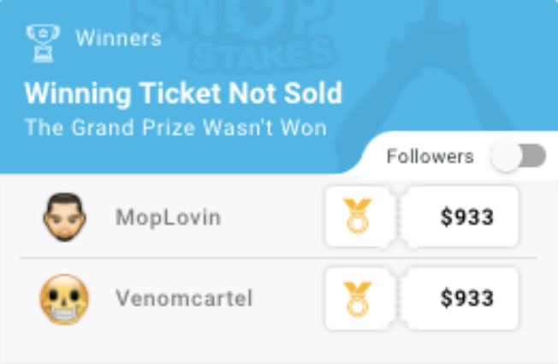Click MopLovin's $933 prize amount
Viewport: 558px width, 364px height.
click(x=467, y=218)
